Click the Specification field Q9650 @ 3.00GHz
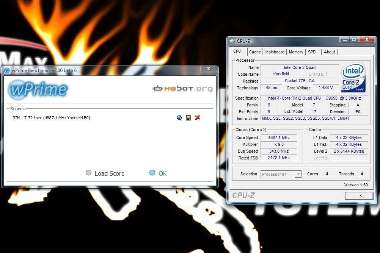 click(x=314, y=98)
